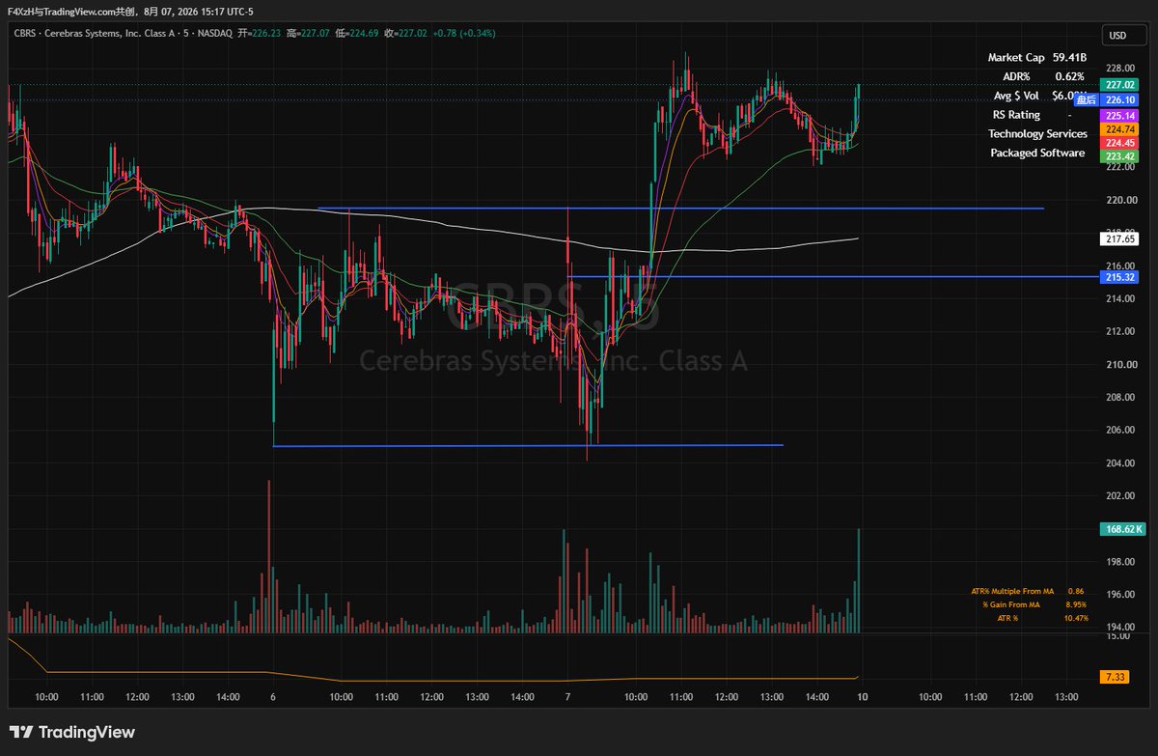The width and height of the screenshot is (1158, 756).
Task: Click the tall red volume bar at day 6 open
Action: tap(269, 555)
